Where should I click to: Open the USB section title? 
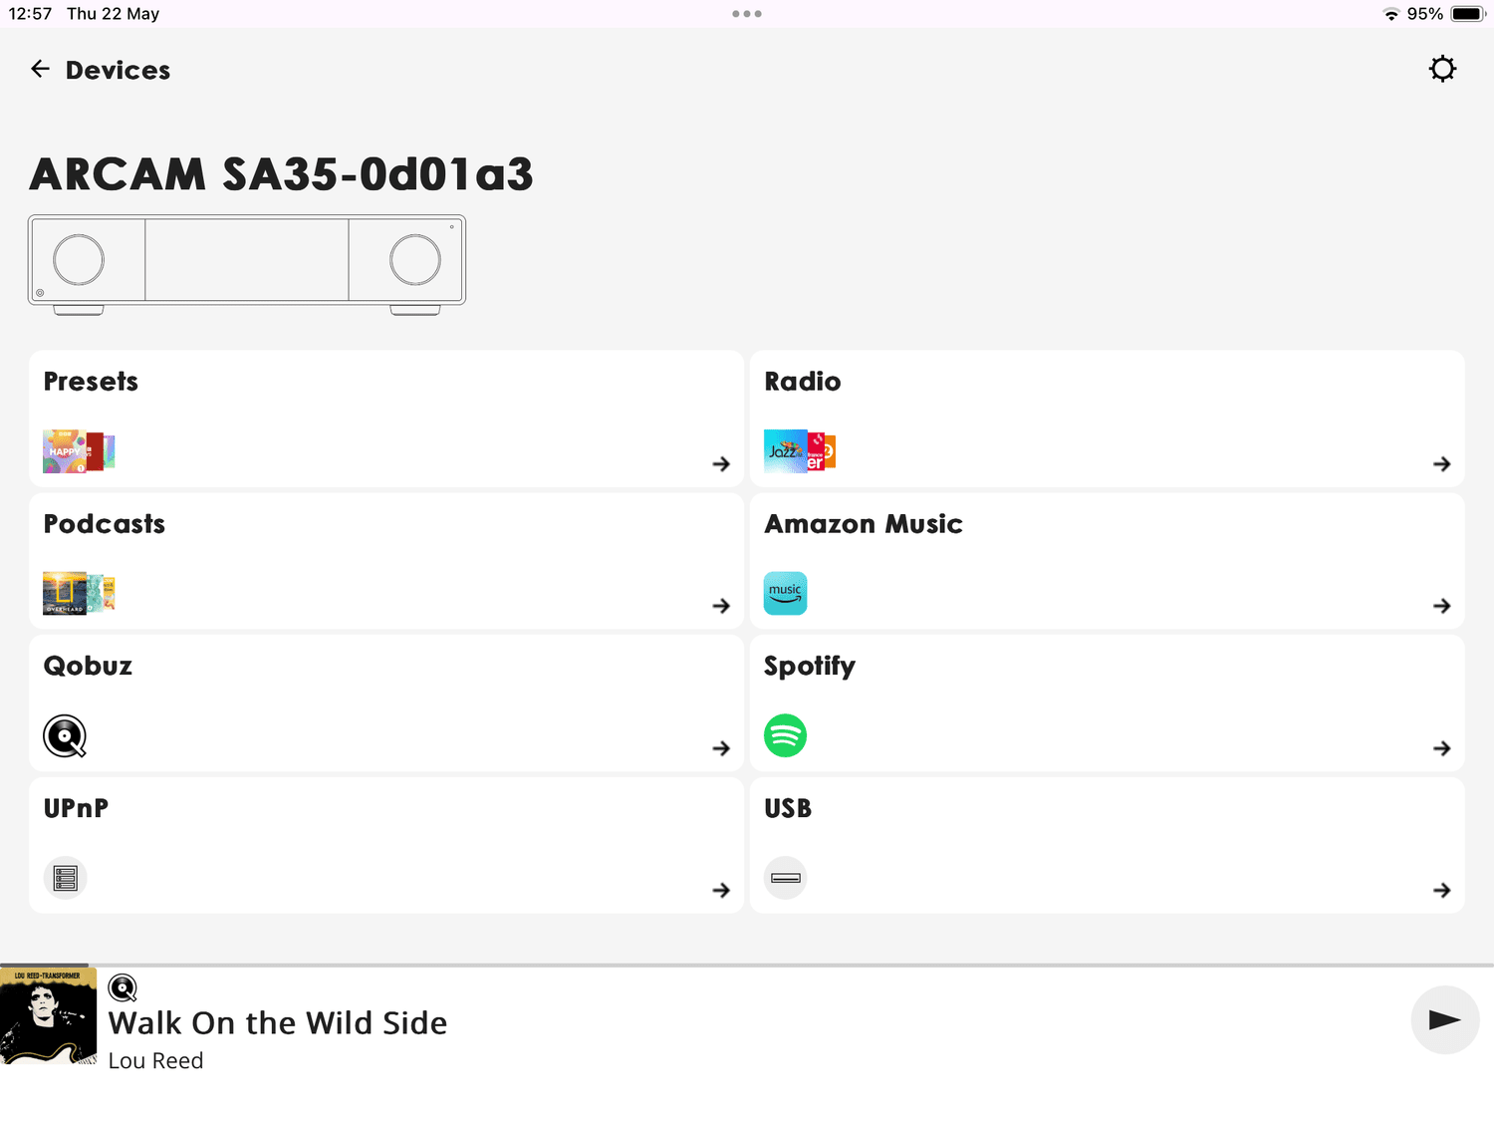pyautogui.click(x=788, y=808)
